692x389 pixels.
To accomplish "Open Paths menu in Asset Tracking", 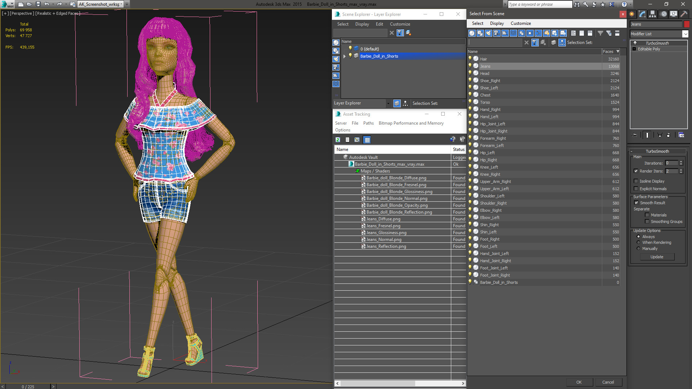I will click(x=368, y=123).
